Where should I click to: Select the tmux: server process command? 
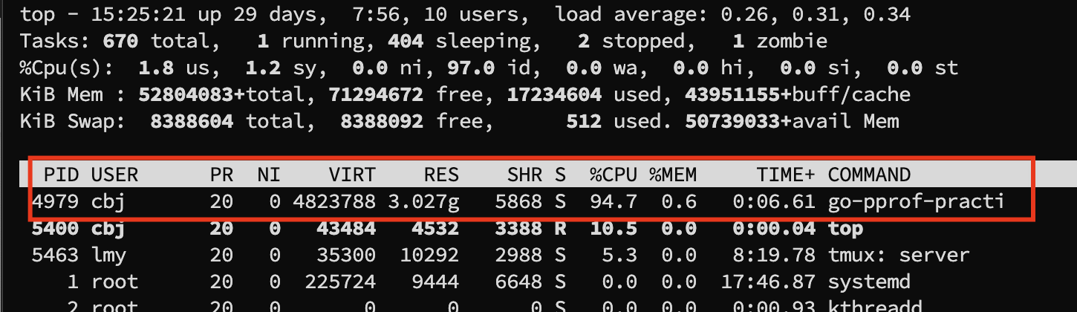pos(899,256)
